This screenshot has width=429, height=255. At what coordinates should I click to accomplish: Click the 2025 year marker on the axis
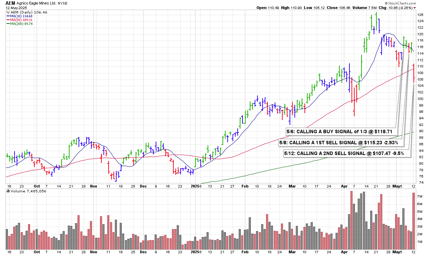coord(195,186)
